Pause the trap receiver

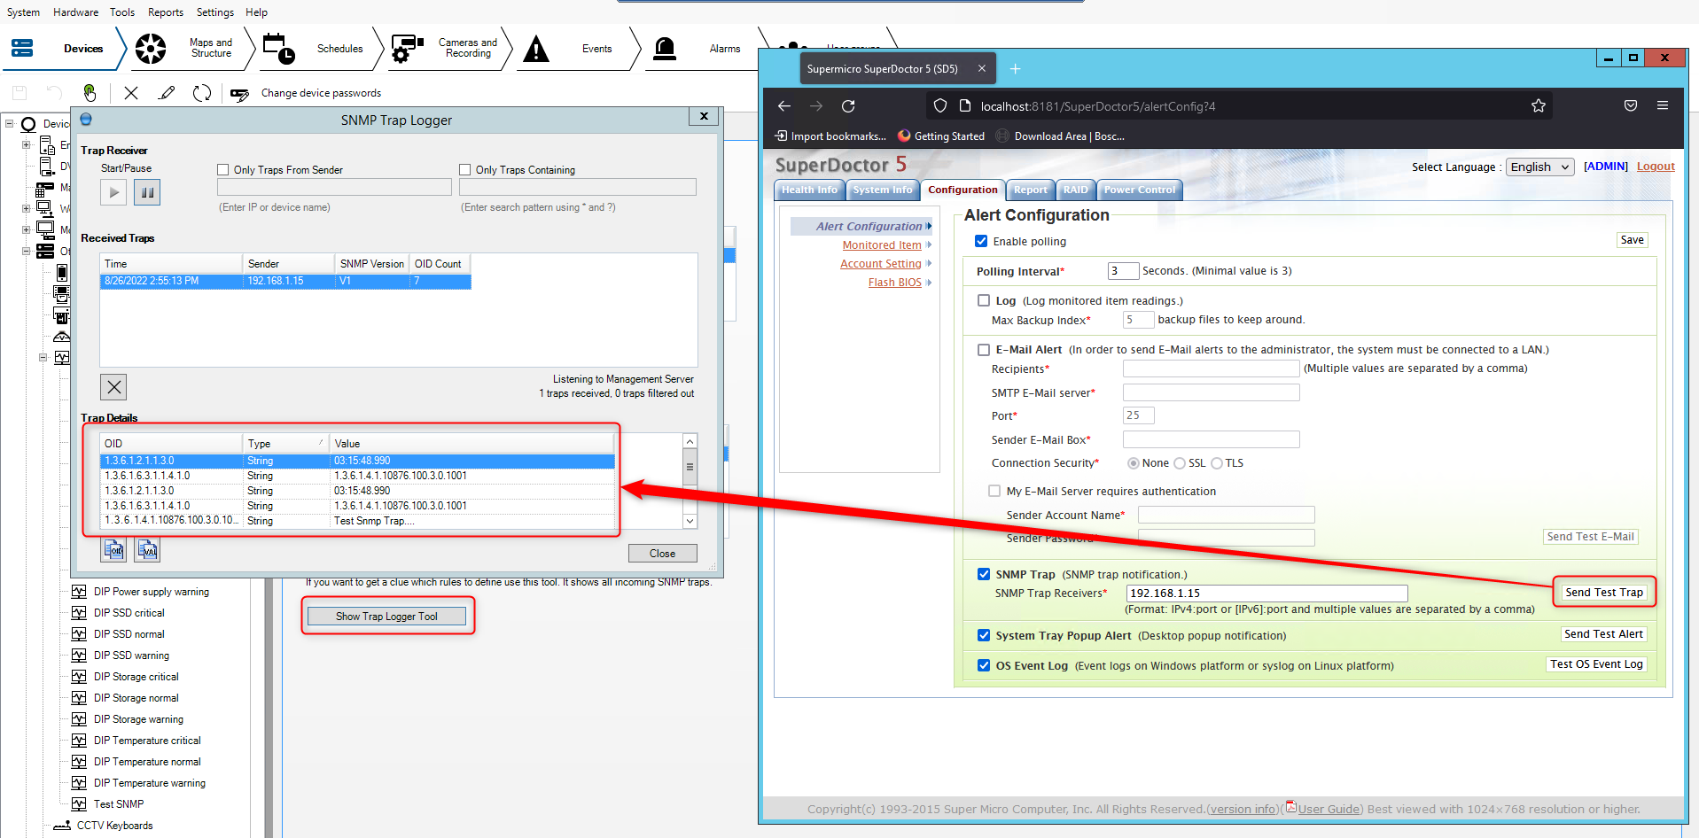pyautogui.click(x=147, y=192)
